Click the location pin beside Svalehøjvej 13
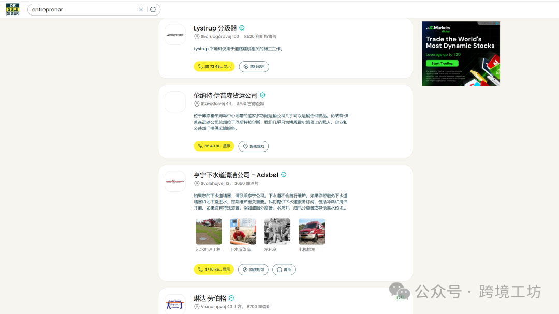 (197, 183)
